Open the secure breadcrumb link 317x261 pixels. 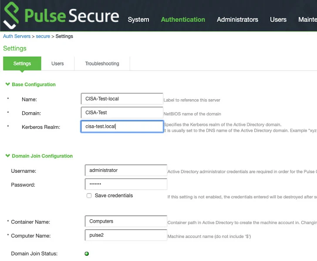[43, 37]
